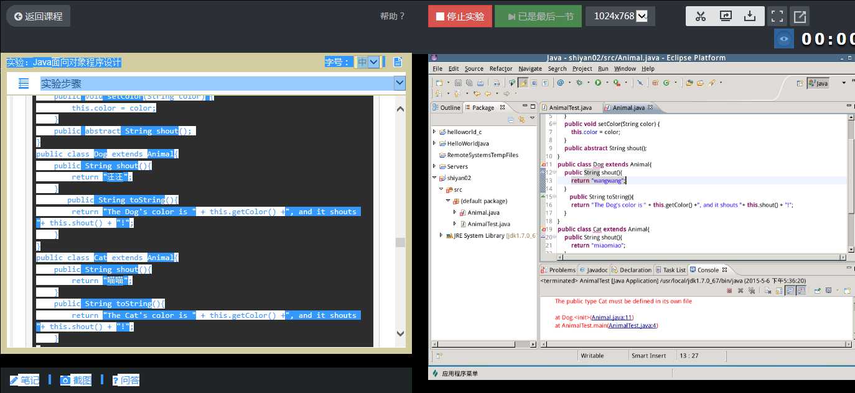
Task: Click the scissors cut icon in top bar
Action: (700, 16)
